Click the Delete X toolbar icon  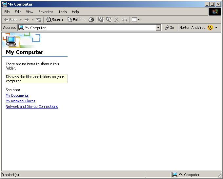(117, 20)
